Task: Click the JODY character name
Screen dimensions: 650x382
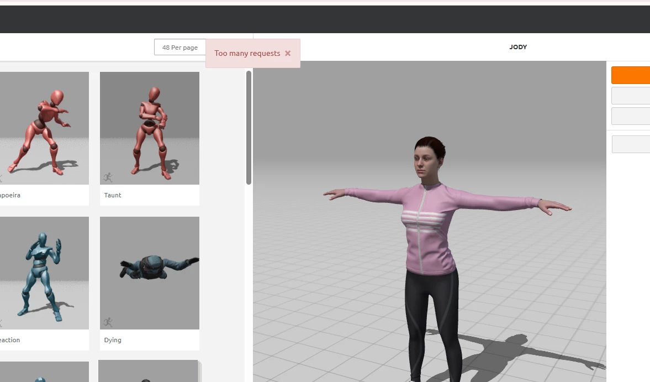Action: click(x=518, y=47)
